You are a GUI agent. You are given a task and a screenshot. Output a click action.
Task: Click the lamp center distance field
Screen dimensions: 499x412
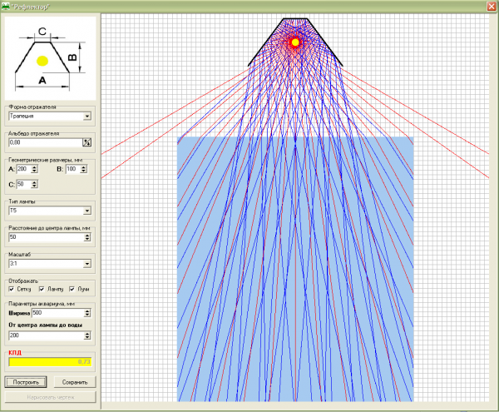tap(46, 237)
